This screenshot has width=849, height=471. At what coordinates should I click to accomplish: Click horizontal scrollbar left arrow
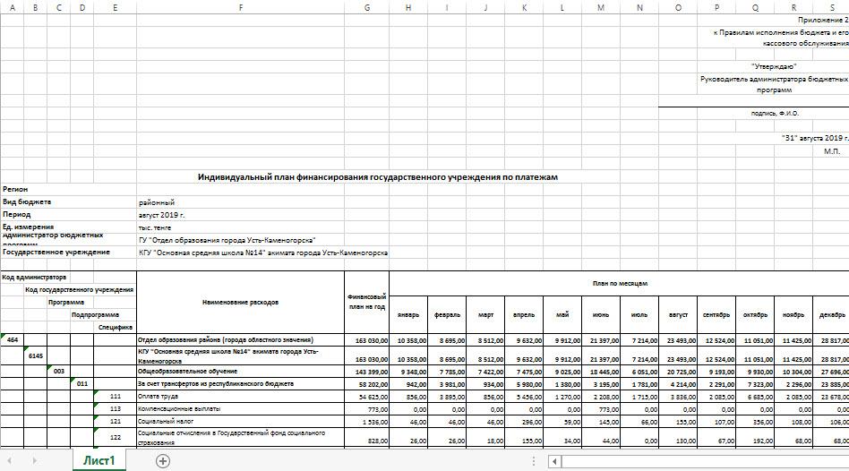(553, 461)
